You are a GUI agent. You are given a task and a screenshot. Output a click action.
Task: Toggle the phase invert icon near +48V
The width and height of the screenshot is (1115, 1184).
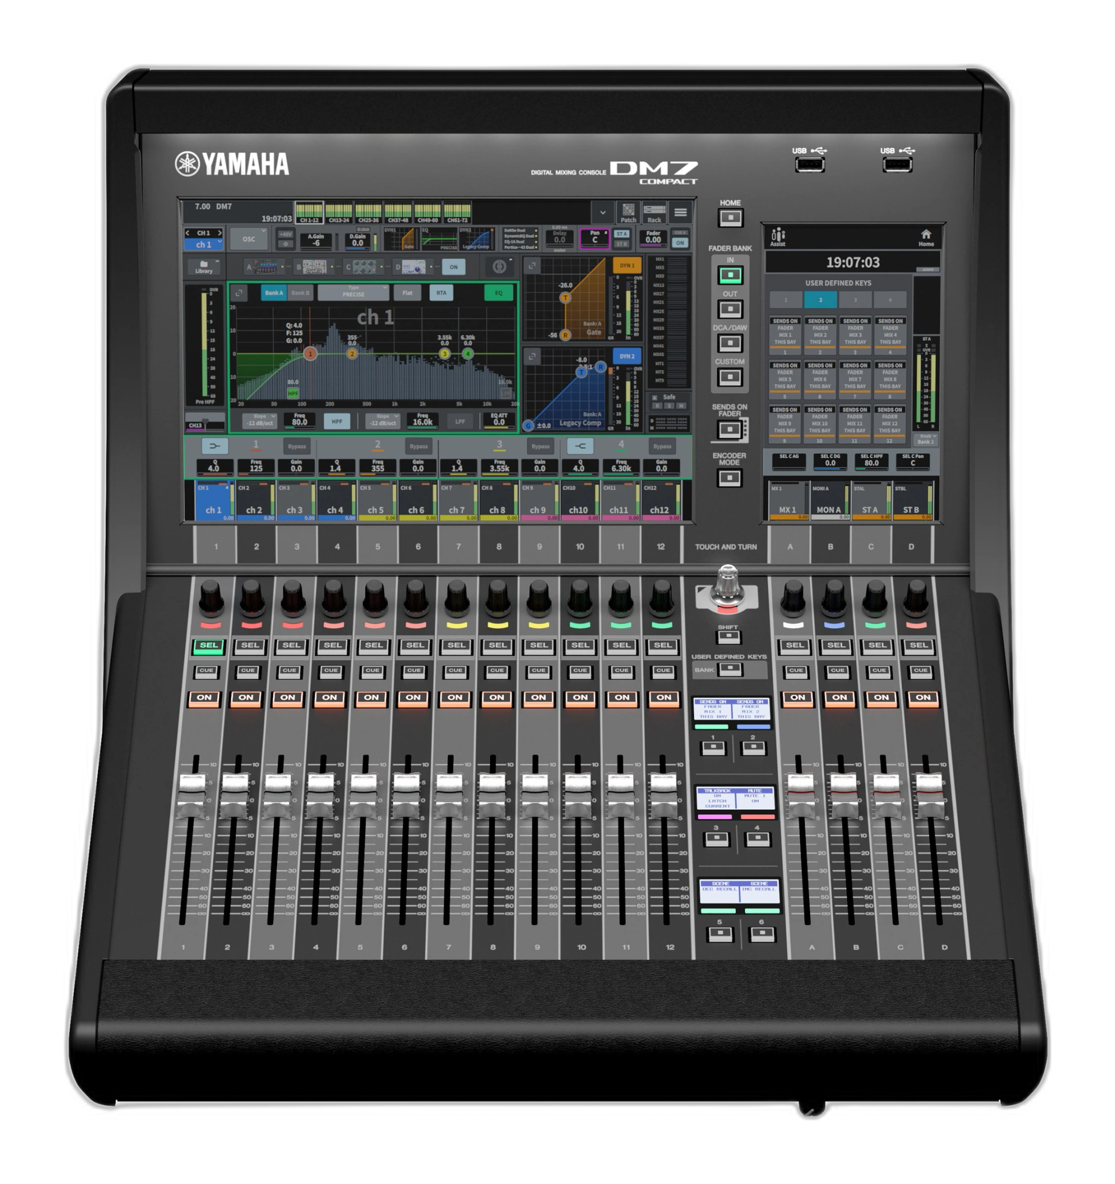coord(286,243)
